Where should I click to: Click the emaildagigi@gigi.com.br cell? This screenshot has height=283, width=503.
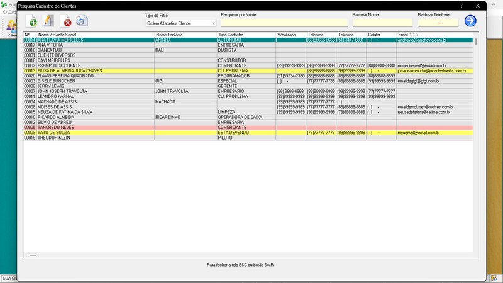tap(434, 81)
